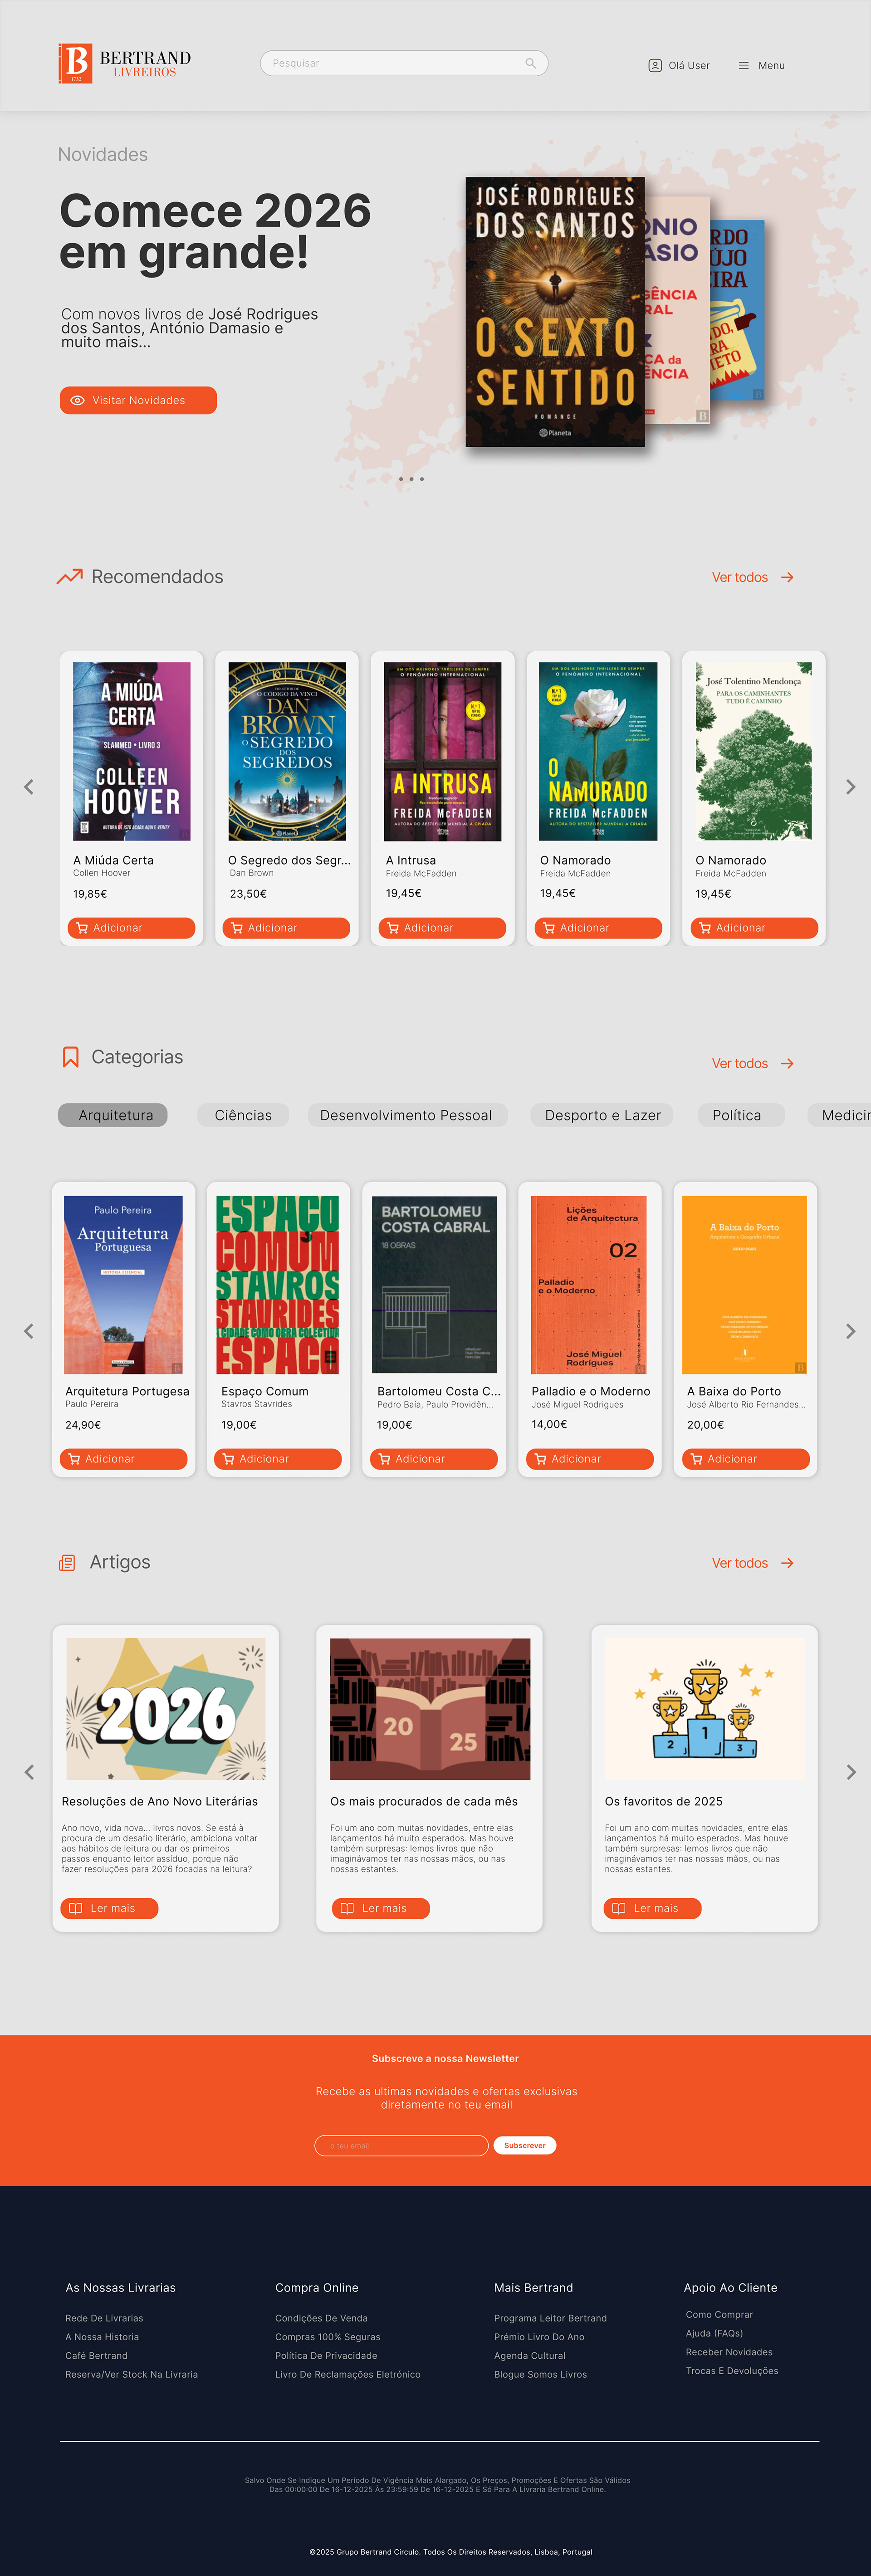The width and height of the screenshot is (871, 2576).
Task: Open the Olá User account icon
Action: (x=655, y=65)
